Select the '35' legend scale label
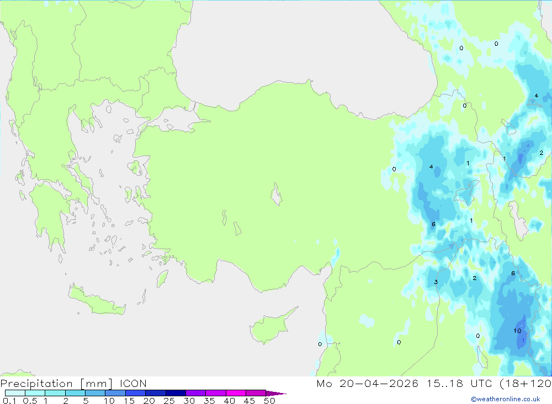The image size is (552, 404). coord(209,401)
